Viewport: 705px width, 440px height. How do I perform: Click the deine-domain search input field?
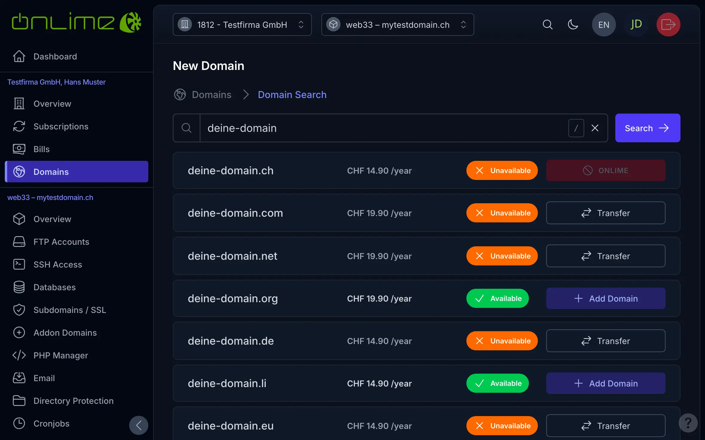[383, 128]
